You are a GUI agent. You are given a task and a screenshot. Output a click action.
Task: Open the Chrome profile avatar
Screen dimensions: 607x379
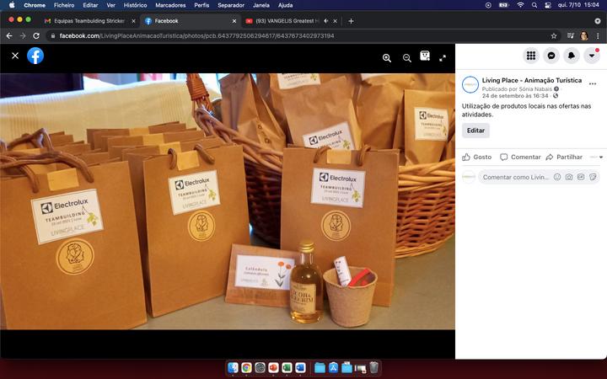click(x=584, y=36)
